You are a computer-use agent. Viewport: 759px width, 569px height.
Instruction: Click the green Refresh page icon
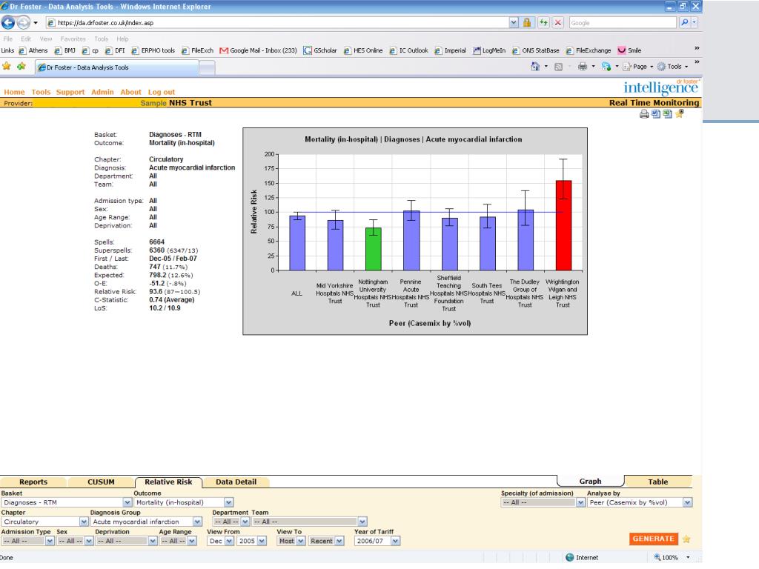pyautogui.click(x=543, y=22)
